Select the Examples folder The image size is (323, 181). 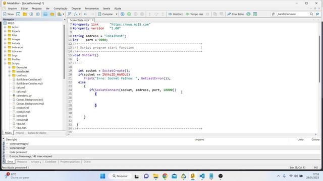(x=22, y=67)
